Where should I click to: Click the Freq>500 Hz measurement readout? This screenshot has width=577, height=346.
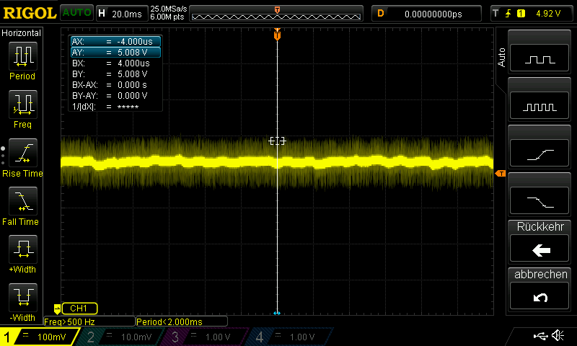pyautogui.click(x=89, y=321)
